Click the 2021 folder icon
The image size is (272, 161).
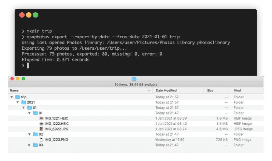[x=23, y=102]
